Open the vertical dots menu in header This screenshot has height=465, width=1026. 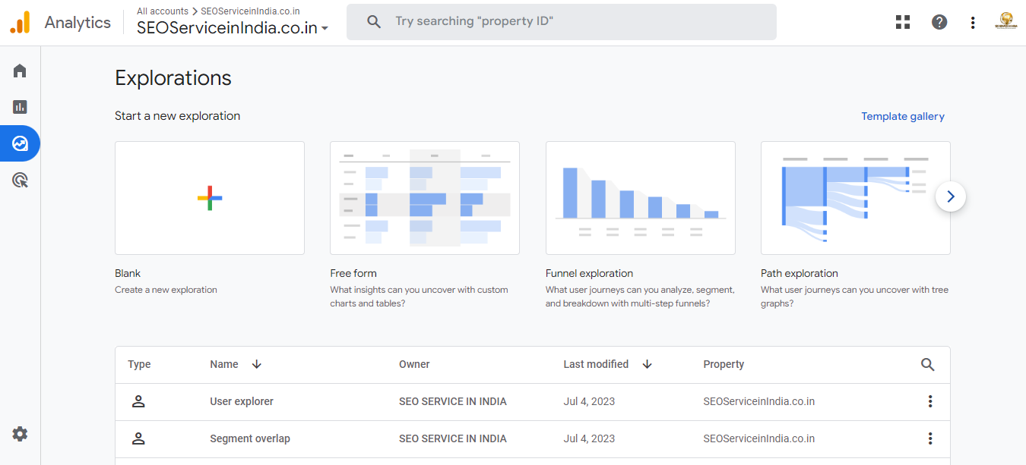click(x=973, y=22)
